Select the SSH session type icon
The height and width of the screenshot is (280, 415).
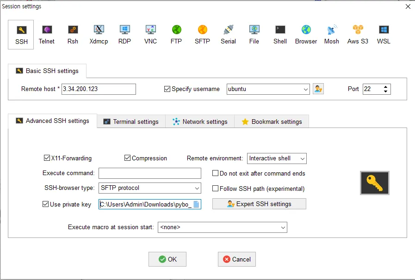tap(21, 35)
